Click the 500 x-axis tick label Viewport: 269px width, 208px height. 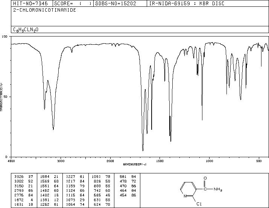pyautogui.click(x=259, y=161)
